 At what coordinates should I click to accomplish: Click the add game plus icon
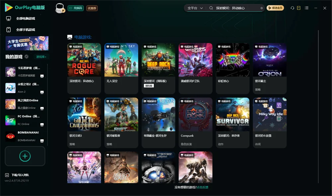click(25, 156)
